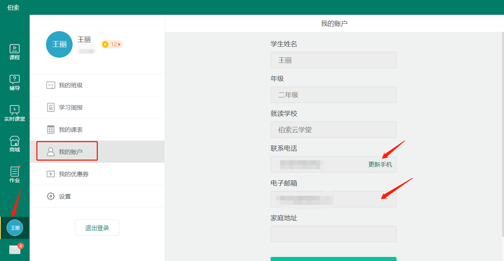Click the 王丽 avatar in the bottom sidebar
The image size is (504, 261).
point(14,228)
